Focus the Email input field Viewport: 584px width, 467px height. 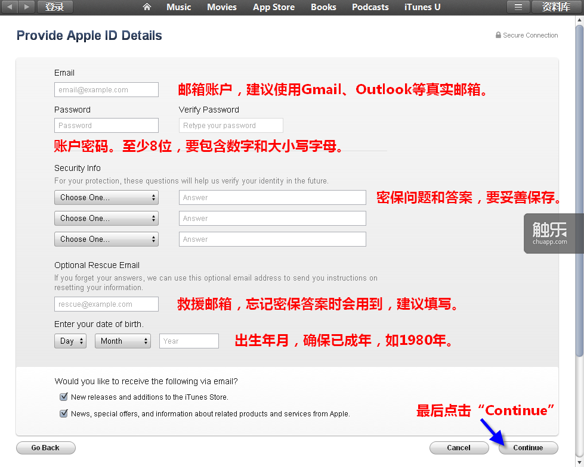(x=107, y=89)
